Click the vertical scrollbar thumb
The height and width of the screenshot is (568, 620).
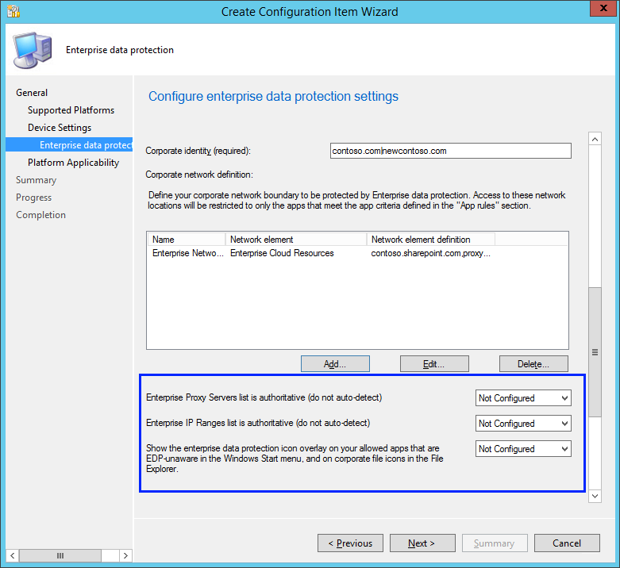(x=595, y=352)
